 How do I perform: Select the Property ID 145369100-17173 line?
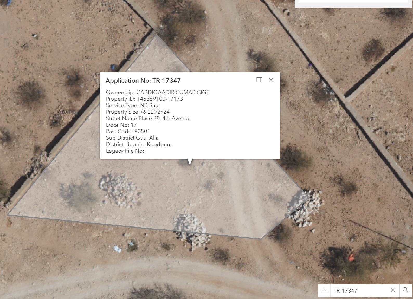coord(144,99)
